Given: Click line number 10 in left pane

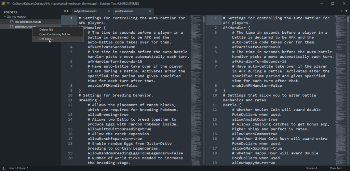Looking at the screenshot, I should (70, 95).
